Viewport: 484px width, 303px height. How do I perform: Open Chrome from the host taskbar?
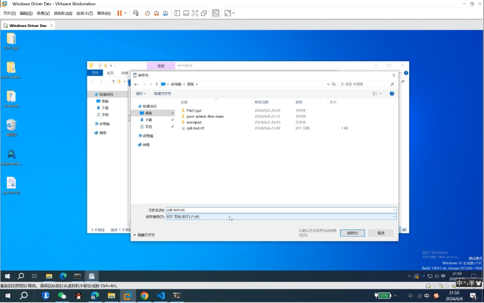coord(144,295)
